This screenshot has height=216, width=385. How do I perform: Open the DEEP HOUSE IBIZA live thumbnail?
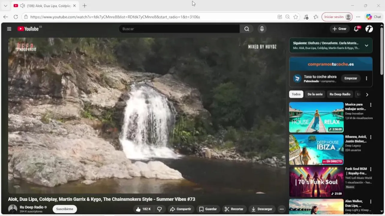point(316,149)
